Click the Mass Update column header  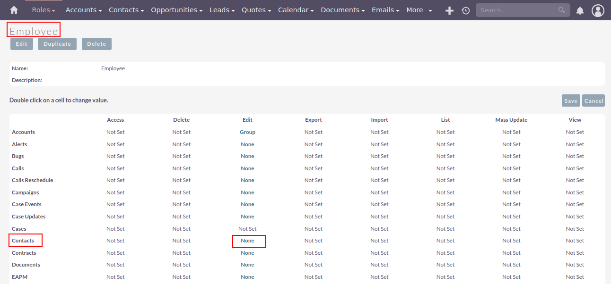pos(511,120)
